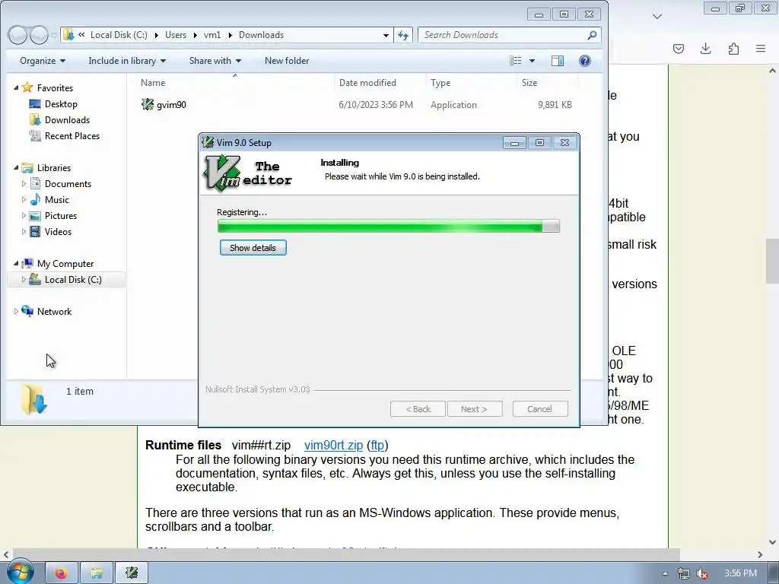Expand the Videos library node

(24, 231)
